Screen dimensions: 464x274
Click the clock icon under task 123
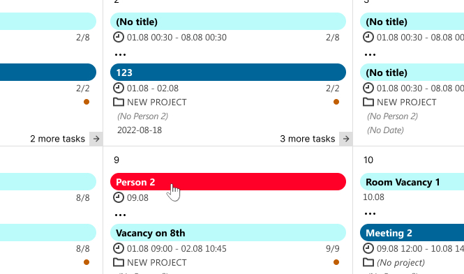pos(119,88)
